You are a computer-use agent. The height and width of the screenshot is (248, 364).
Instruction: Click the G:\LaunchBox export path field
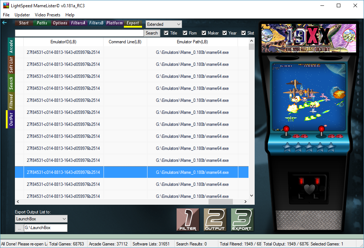pyautogui.click(x=46, y=228)
